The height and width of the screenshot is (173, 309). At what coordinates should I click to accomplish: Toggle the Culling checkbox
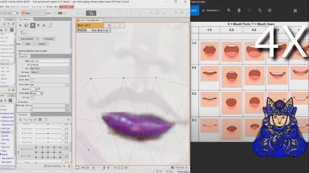(32, 98)
